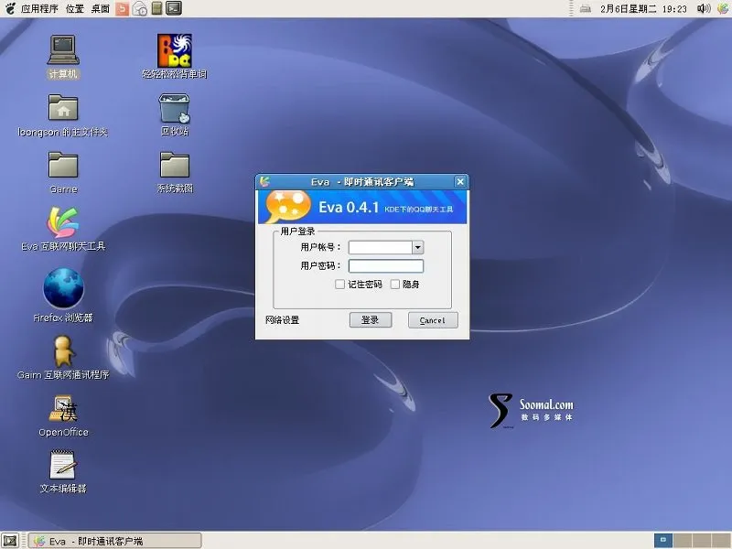Click the 登录 login button

pyautogui.click(x=371, y=319)
